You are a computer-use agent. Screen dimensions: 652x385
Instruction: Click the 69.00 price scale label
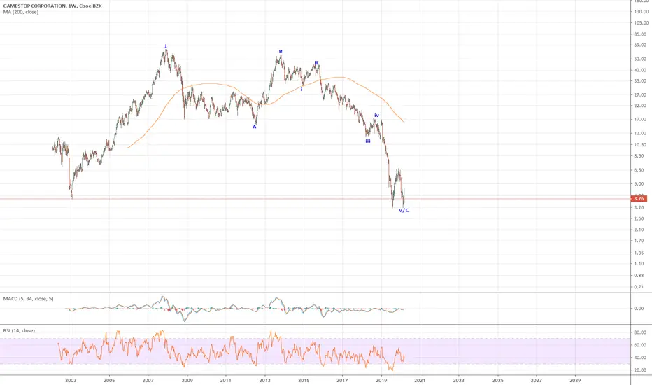tap(641, 45)
